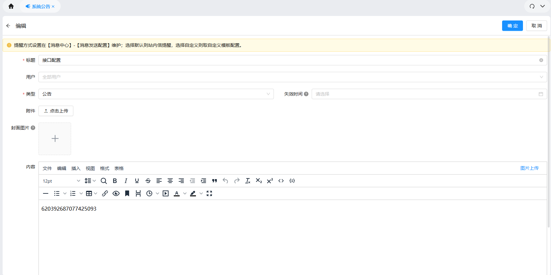551x275 pixels.
Task: Open the 类型 dropdown showing 公告
Action: 156,94
